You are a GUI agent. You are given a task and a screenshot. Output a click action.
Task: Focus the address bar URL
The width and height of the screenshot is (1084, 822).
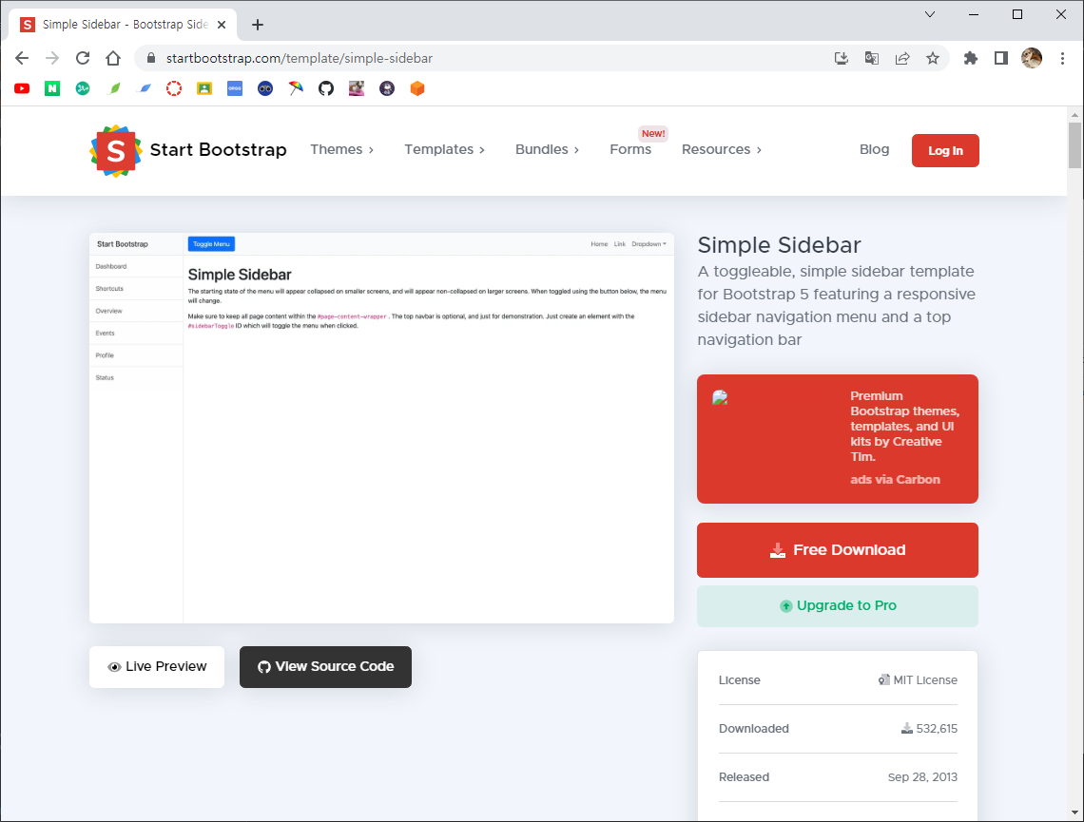[300, 58]
